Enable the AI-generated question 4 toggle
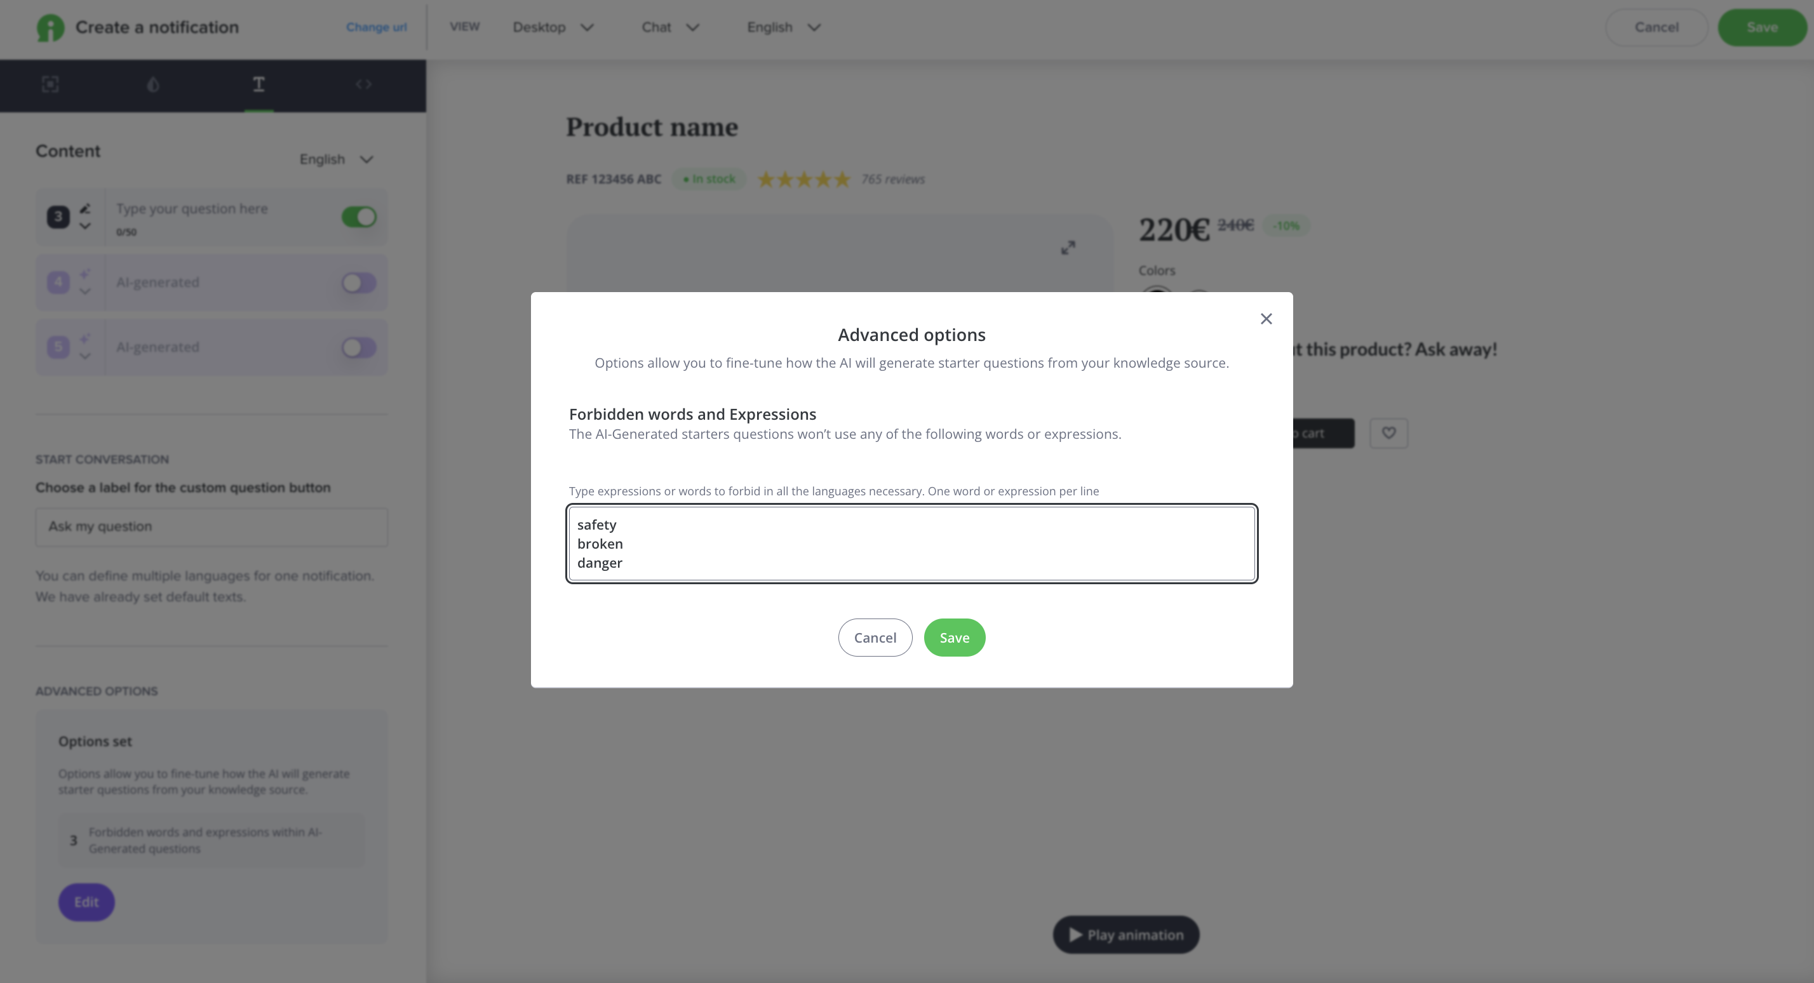This screenshot has height=983, width=1814. pyautogui.click(x=359, y=283)
